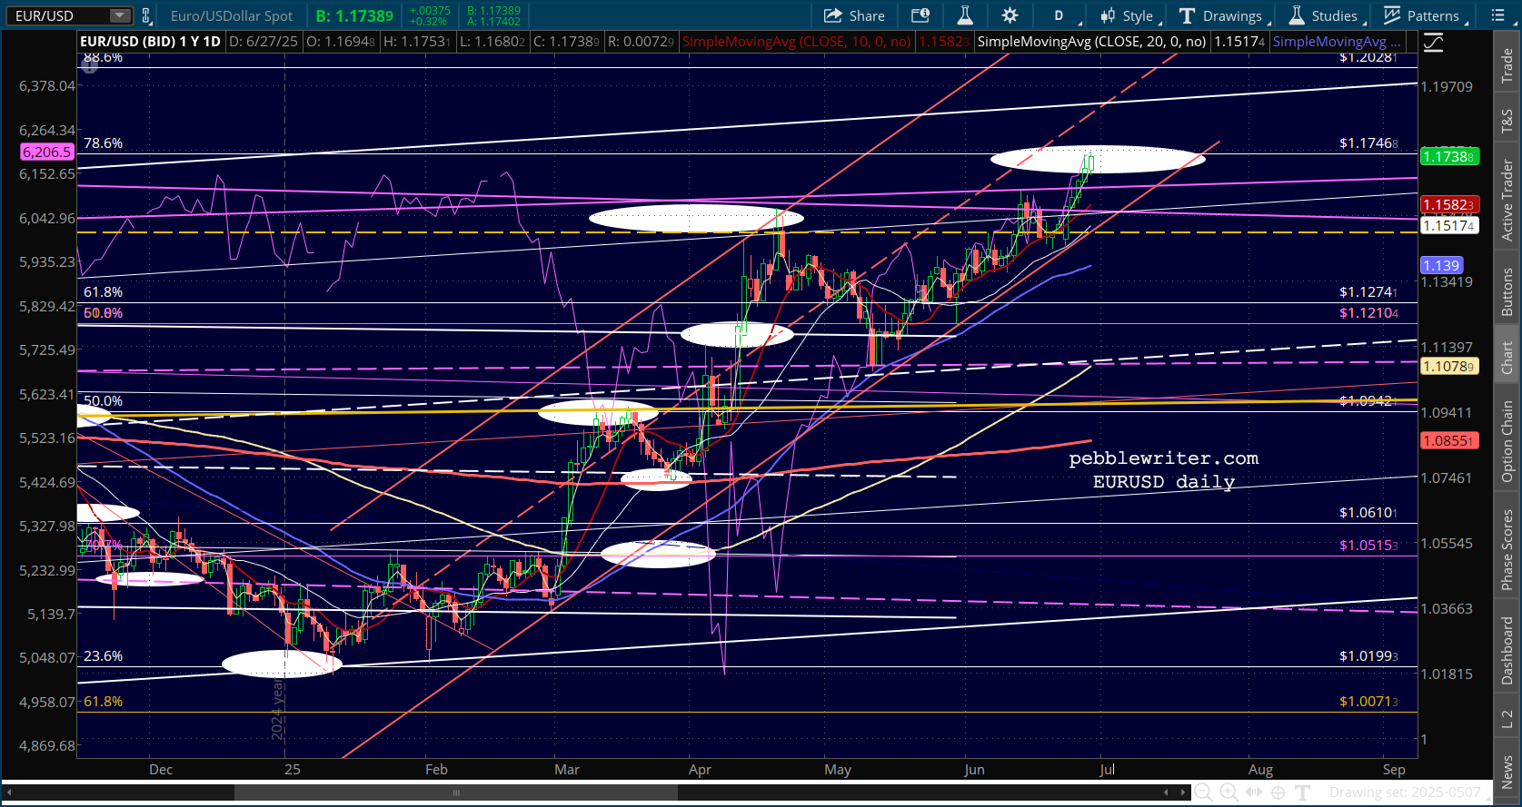Image resolution: width=1522 pixels, height=807 pixels.
Task: Select the crosshair pointer icon
Action: coord(1278,792)
